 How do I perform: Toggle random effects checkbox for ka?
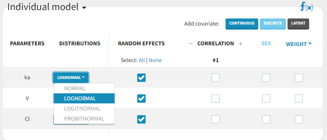[x=141, y=78]
